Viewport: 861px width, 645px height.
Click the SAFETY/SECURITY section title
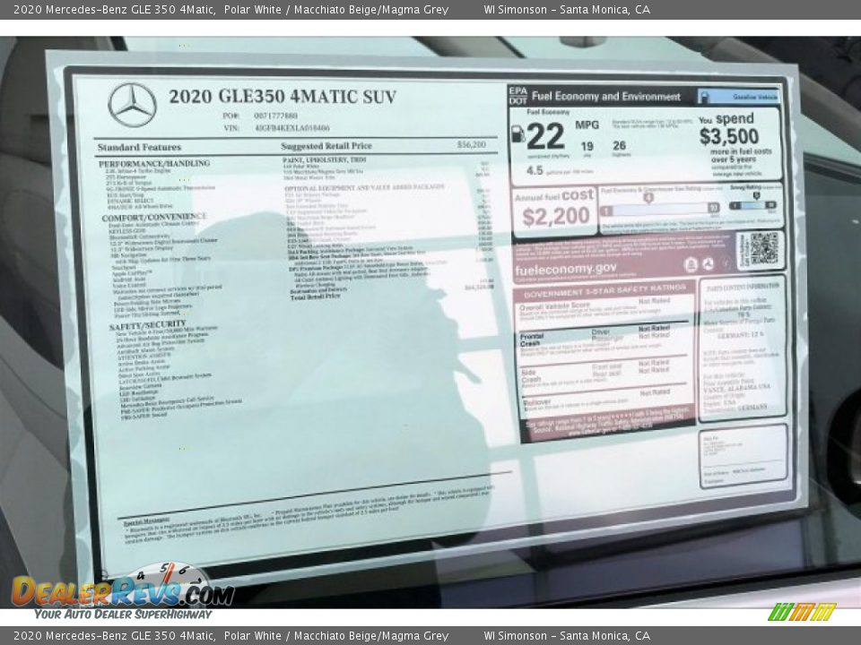point(147,326)
